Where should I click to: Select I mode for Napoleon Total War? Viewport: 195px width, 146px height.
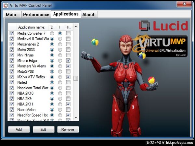(60, 88)
